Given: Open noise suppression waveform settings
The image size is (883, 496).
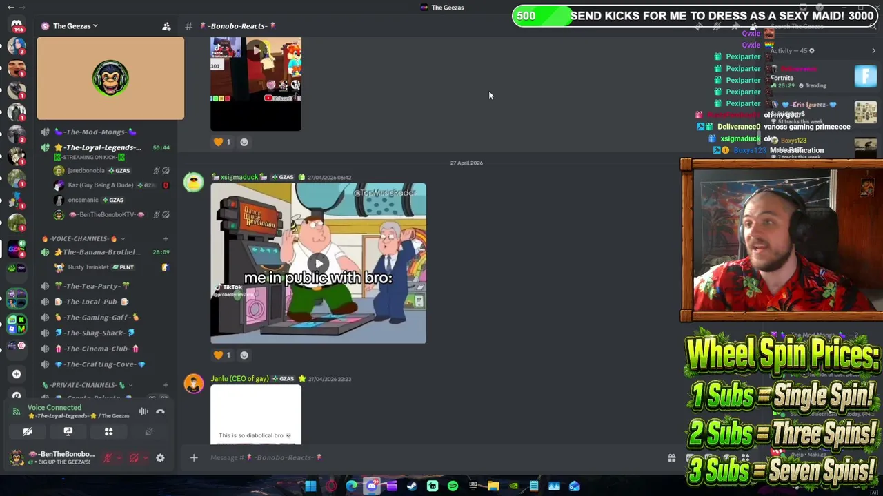Looking at the screenshot, I should (143, 412).
